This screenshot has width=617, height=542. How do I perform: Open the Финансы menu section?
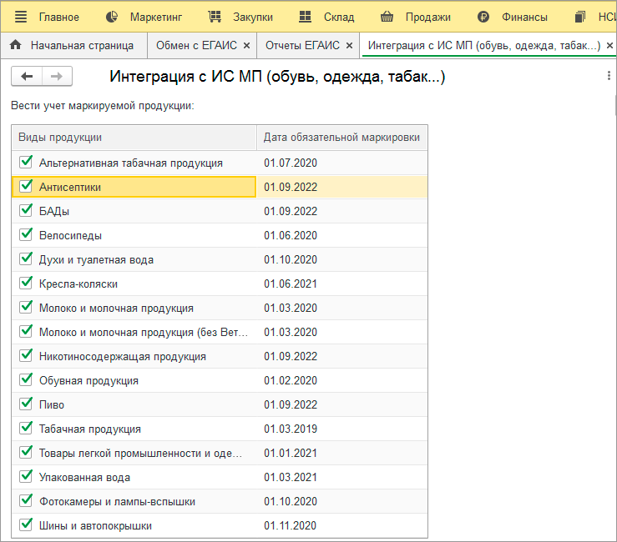(x=524, y=17)
